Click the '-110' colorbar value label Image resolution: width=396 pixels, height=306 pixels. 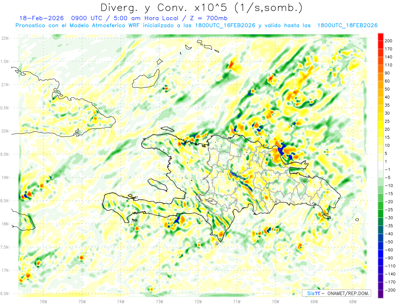[391, 266]
